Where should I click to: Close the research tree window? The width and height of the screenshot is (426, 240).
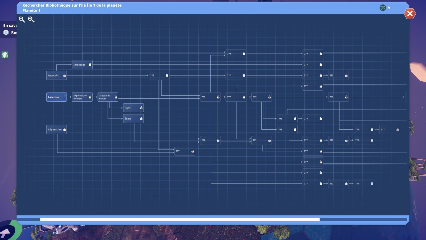[410, 14]
